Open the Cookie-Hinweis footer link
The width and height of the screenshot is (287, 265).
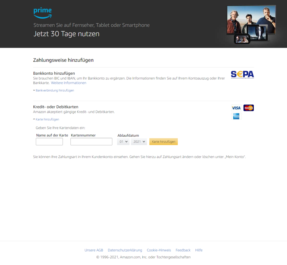[x=159, y=250]
